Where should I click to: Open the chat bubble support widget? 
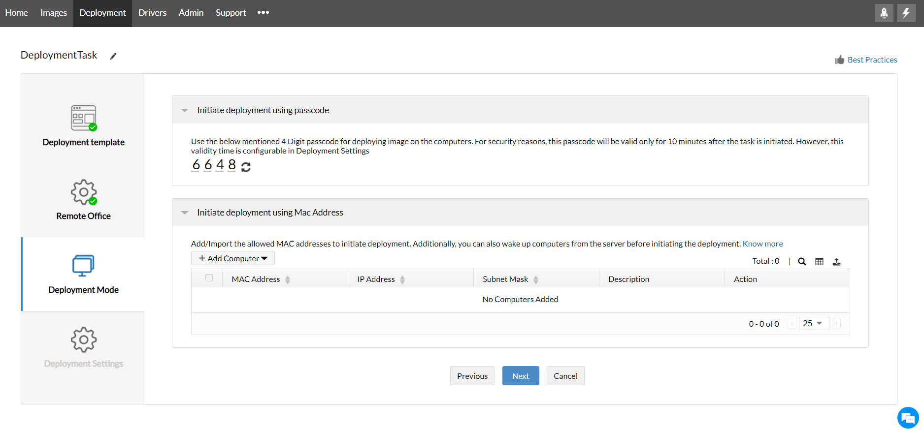point(908,418)
